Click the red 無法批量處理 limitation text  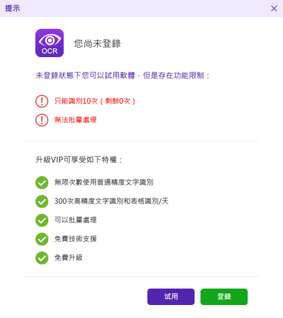tap(75, 120)
